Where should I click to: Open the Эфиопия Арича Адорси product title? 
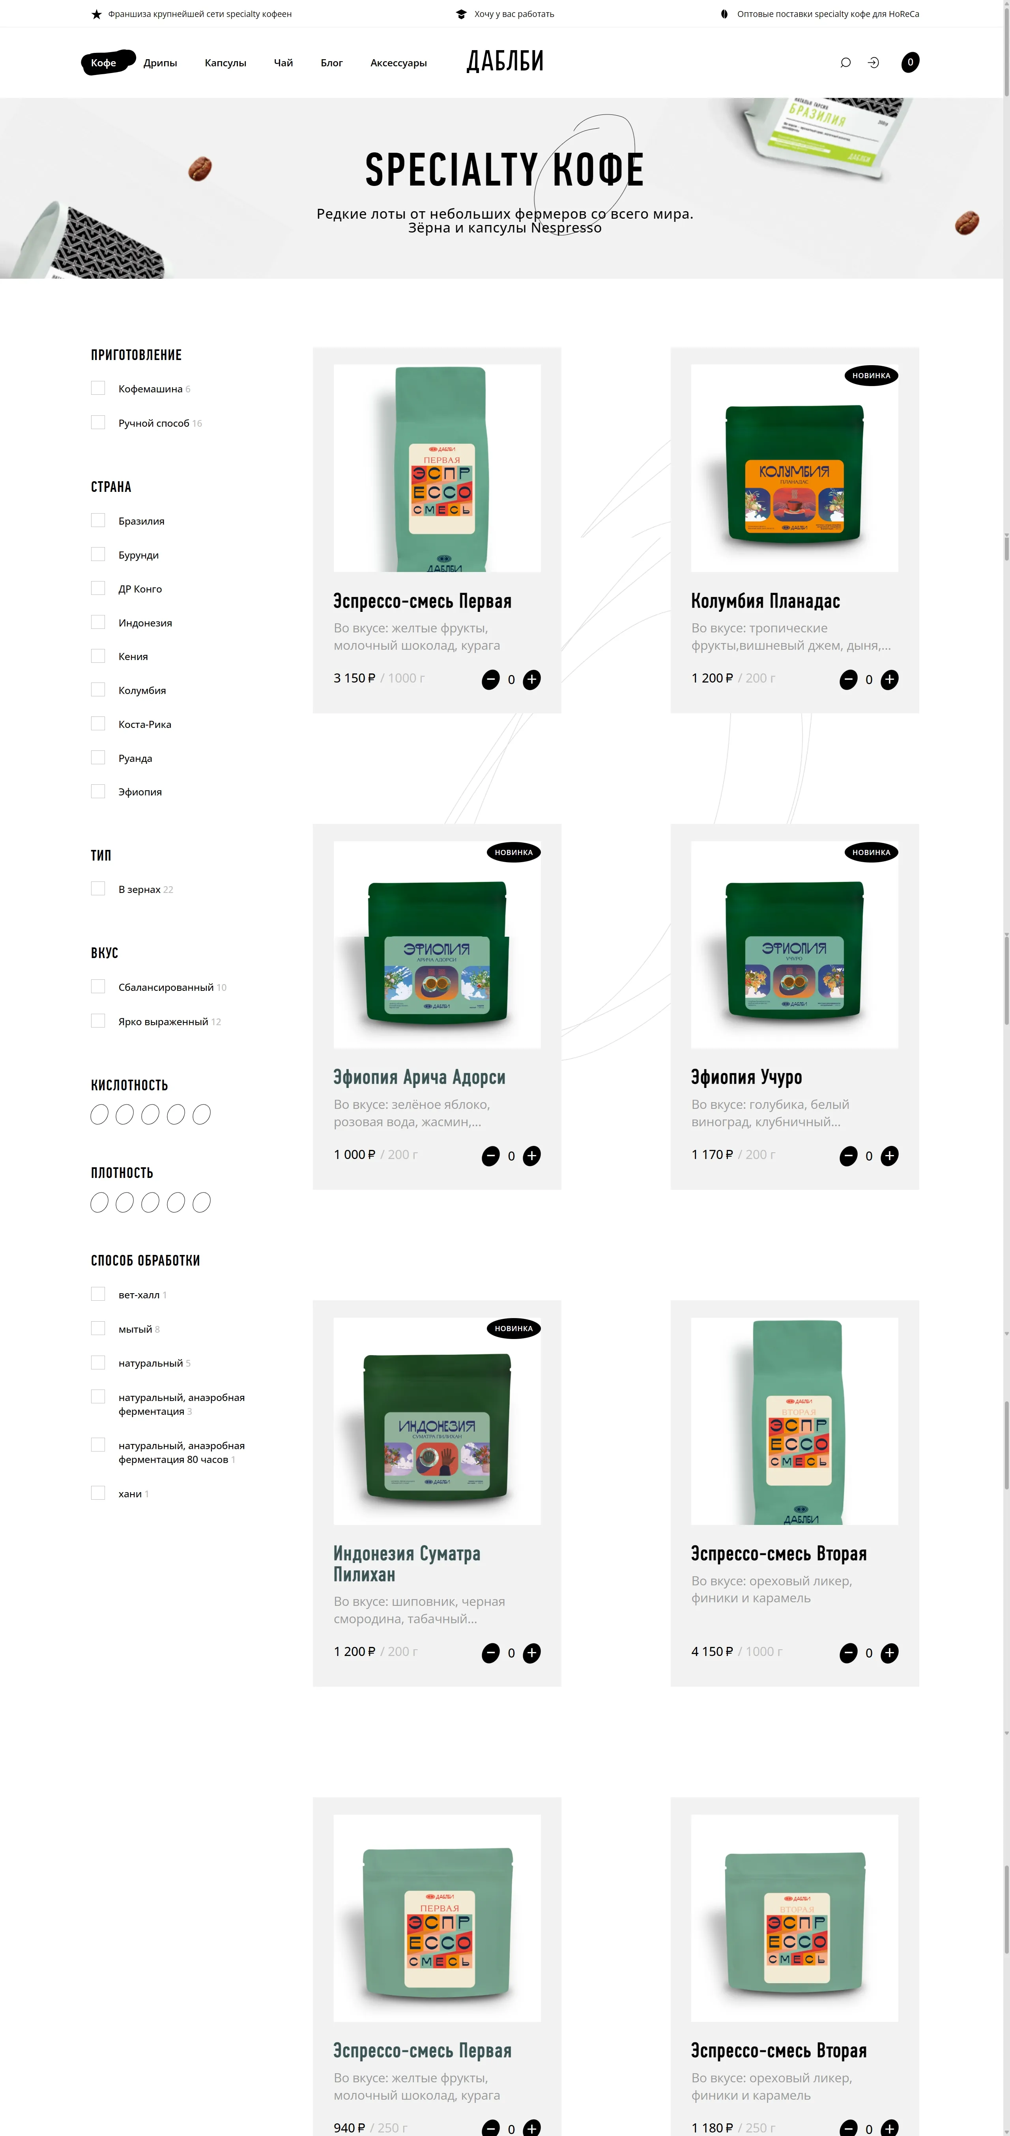click(419, 1077)
